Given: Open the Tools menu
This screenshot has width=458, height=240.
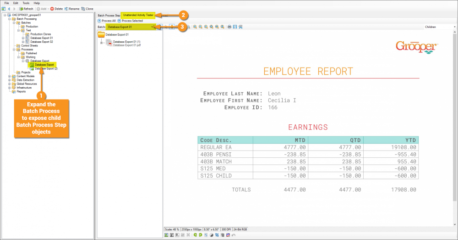Looking at the screenshot, I should point(26,3).
